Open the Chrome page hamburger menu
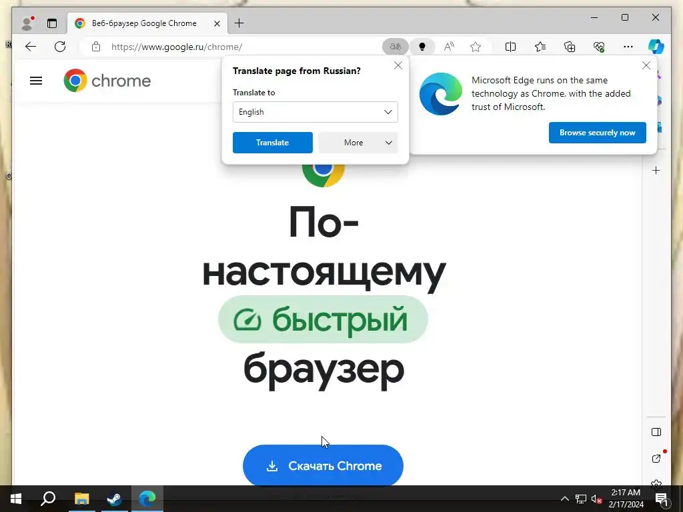This screenshot has height=512, width=683. pyautogui.click(x=36, y=81)
